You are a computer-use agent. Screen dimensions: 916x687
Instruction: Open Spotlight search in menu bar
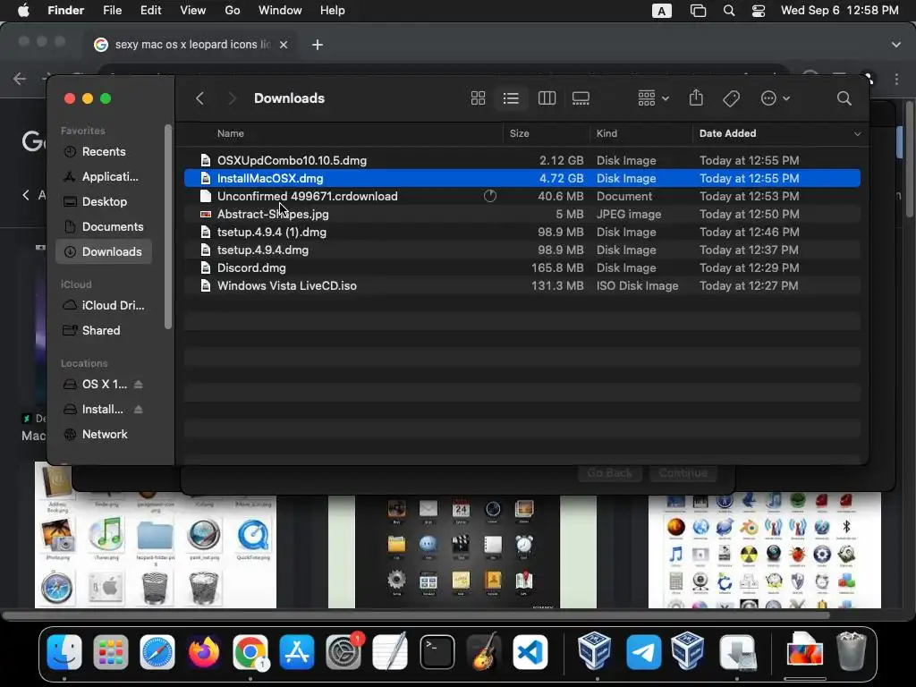729,11
